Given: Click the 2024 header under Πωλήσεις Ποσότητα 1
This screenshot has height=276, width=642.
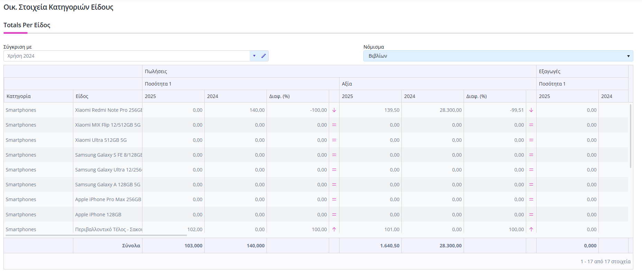Looking at the screenshot, I should click(x=235, y=96).
